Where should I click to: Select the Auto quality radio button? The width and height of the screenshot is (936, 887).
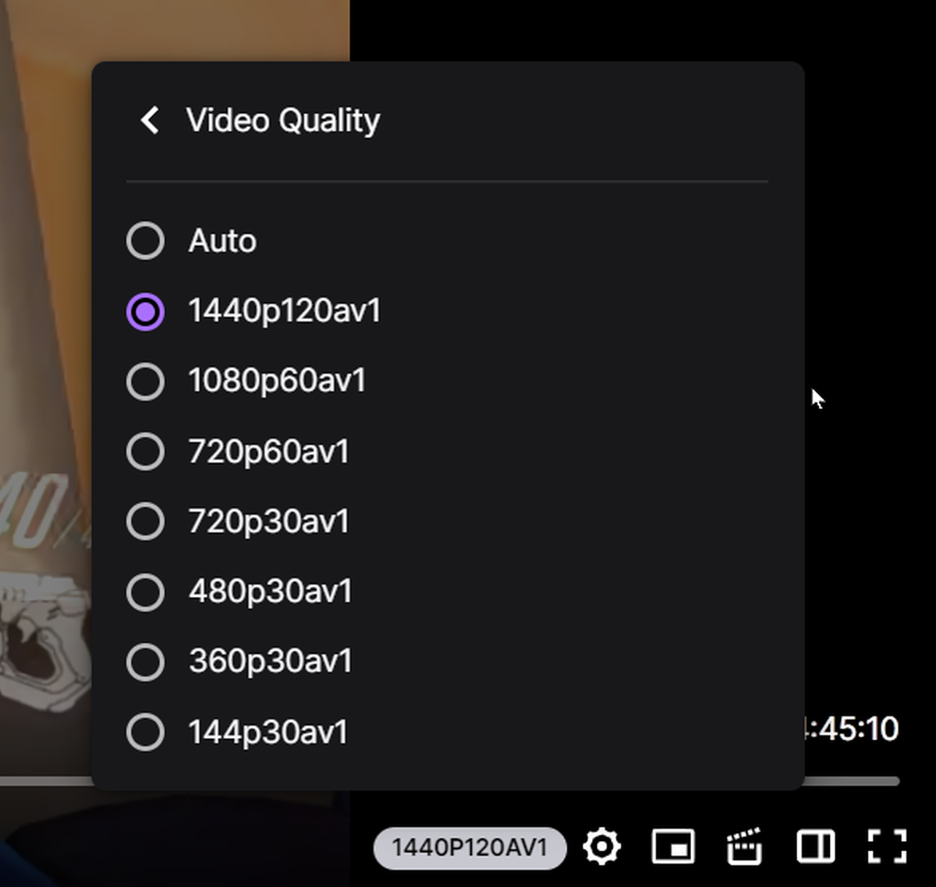tap(145, 240)
